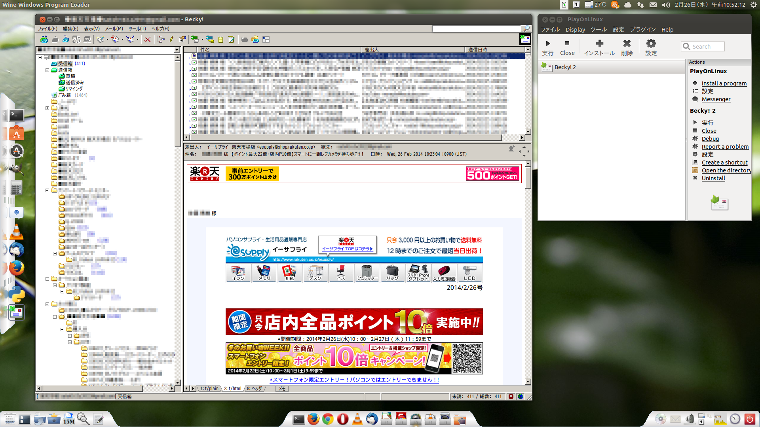The height and width of the screenshot is (427, 760).
Task: Open PlayOnLinux プラグイン menu
Action: (x=643, y=30)
